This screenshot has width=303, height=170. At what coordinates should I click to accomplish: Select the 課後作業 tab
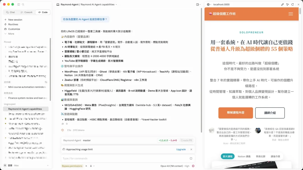(x=276, y=156)
